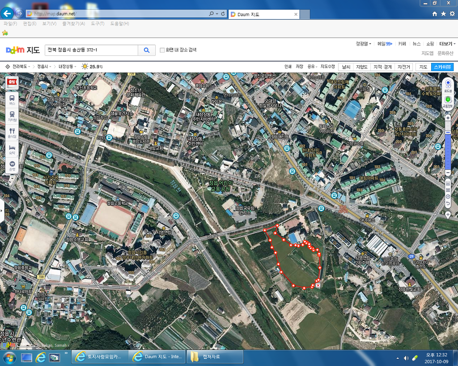Show bus (버스) layer from the map sidebar

point(12,100)
